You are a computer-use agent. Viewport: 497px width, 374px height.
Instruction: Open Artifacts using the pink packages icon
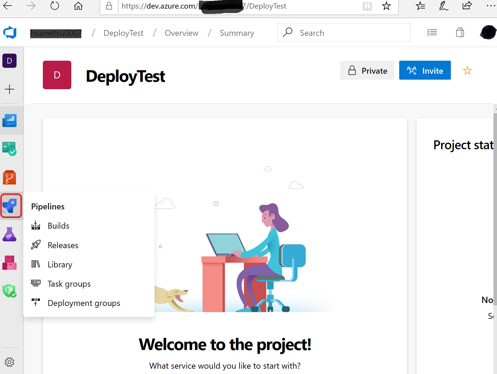(10, 262)
